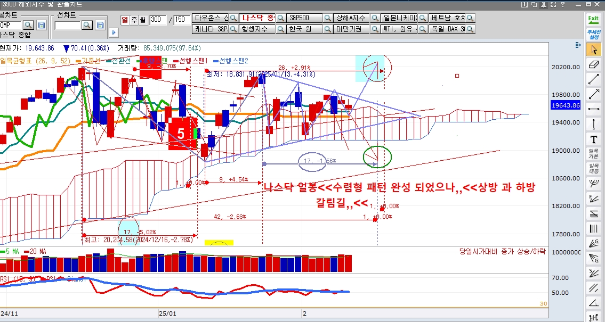The width and height of the screenshot is (605, 322).
Task: Click the fullscreen expand icon in title bar
Action: pyautogui.click(x=553, y=5)
